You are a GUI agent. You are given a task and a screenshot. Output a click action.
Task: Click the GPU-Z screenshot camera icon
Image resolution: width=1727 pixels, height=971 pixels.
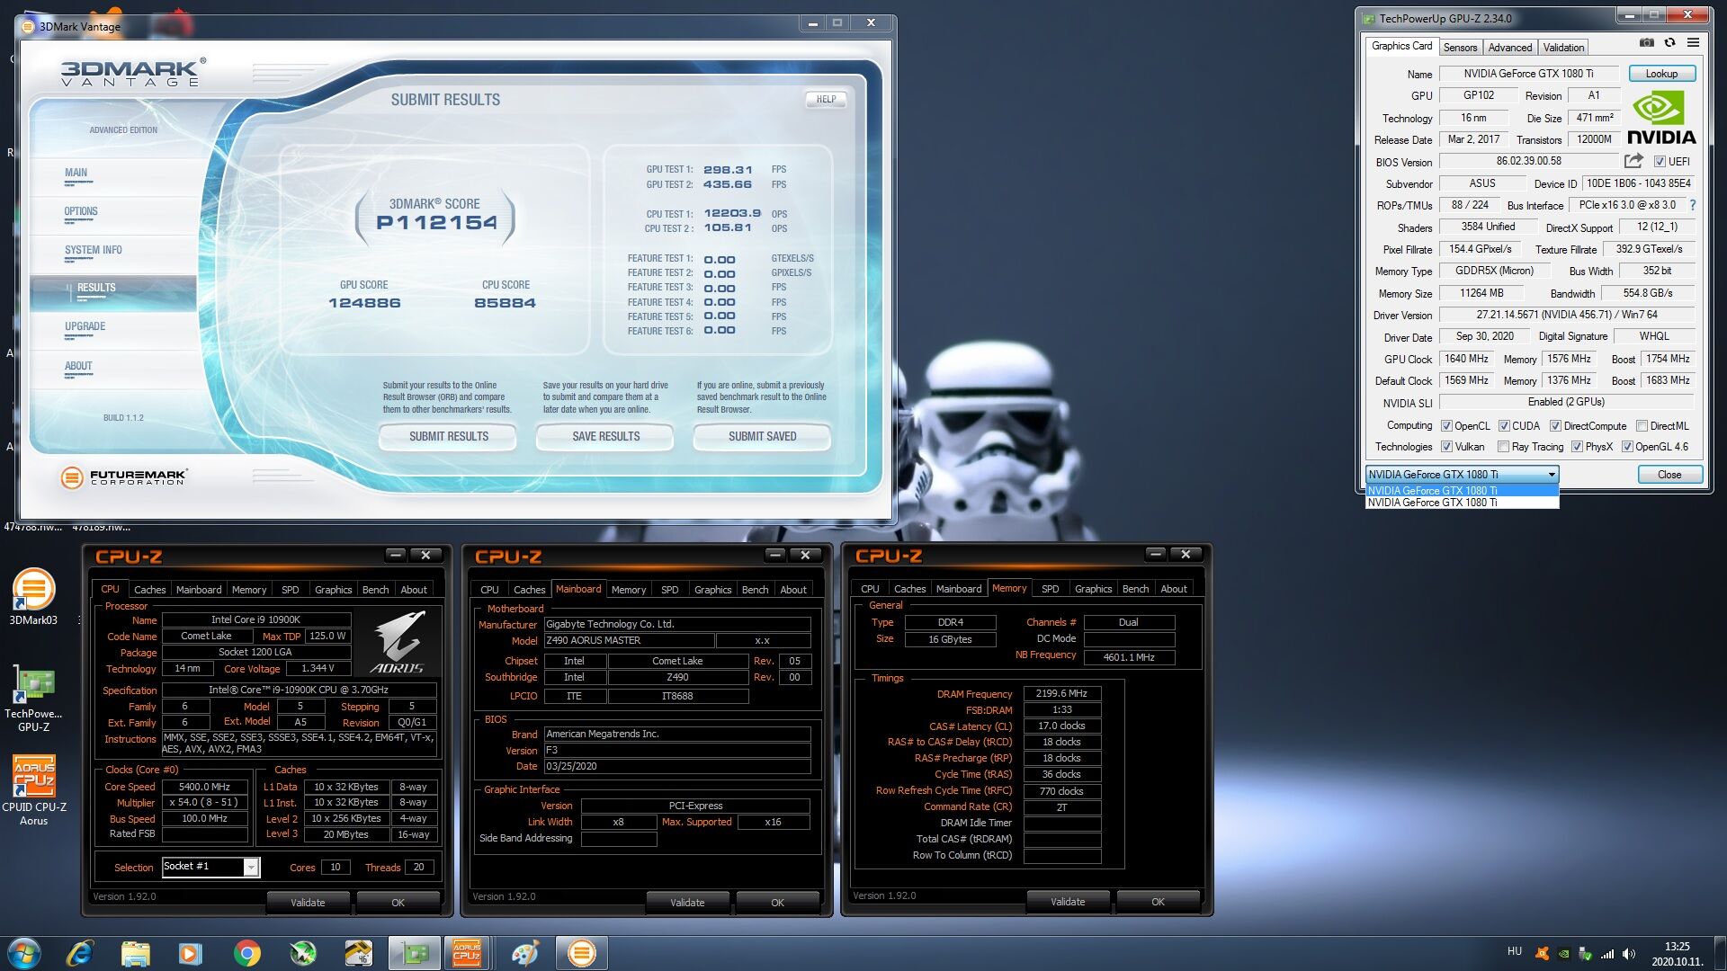coord(1646,43)
